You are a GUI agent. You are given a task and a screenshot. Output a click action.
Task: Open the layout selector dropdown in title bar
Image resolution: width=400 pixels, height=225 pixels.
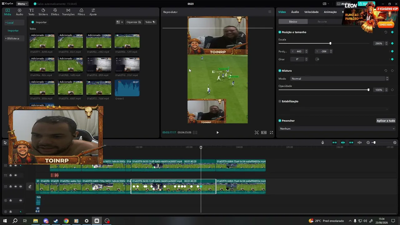click(326, 4)
